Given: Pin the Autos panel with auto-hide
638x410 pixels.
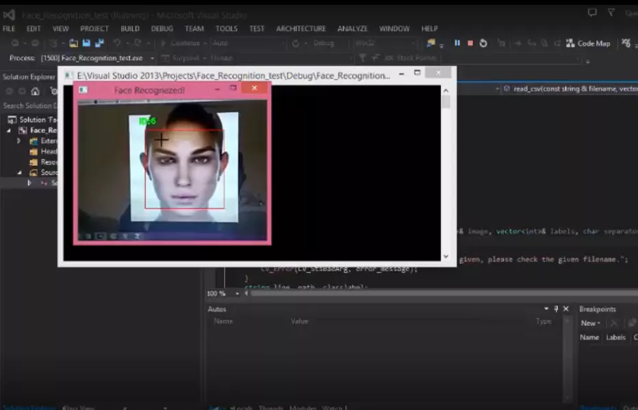Looking at the screenshot, I should pos(556,309).
